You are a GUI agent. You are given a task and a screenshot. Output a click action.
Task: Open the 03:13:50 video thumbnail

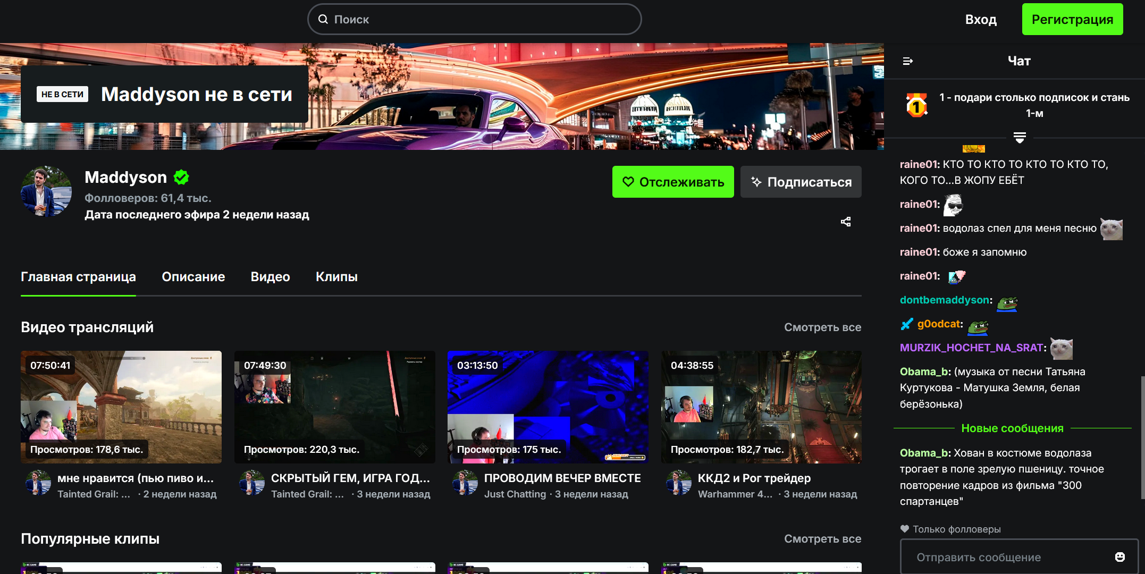point(548,407)
